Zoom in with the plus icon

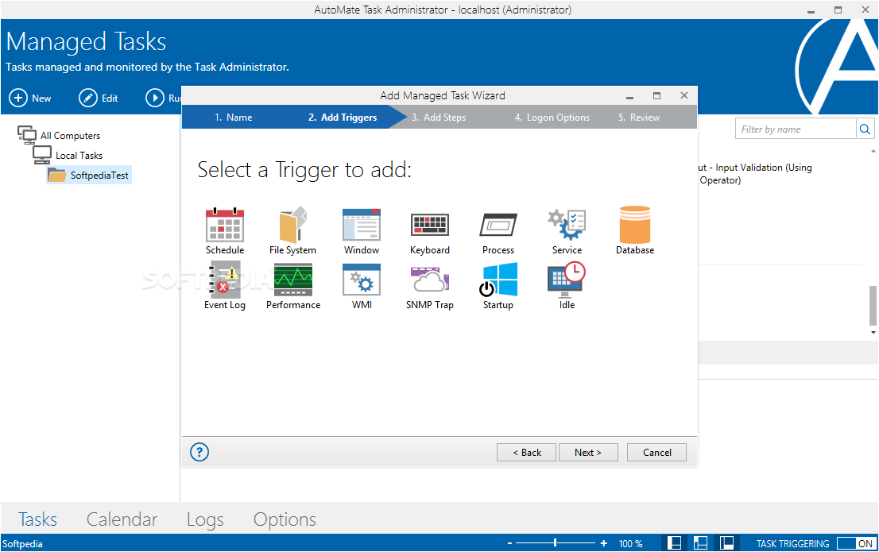point(604,543)
